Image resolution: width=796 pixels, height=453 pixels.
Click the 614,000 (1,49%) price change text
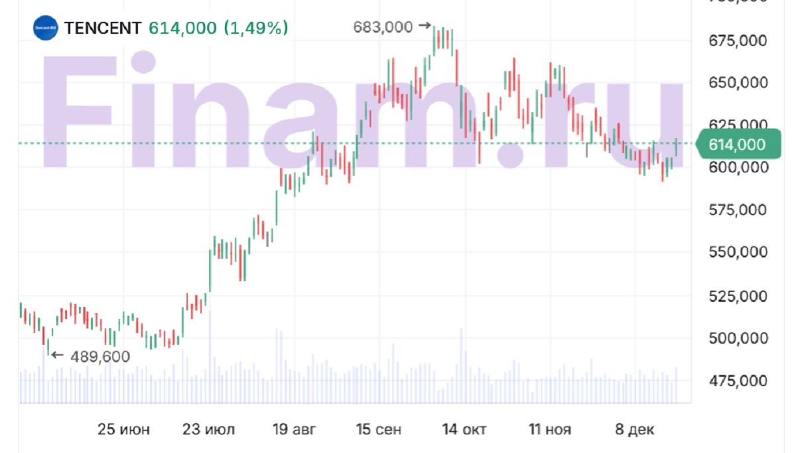click(x=218, y=28)
